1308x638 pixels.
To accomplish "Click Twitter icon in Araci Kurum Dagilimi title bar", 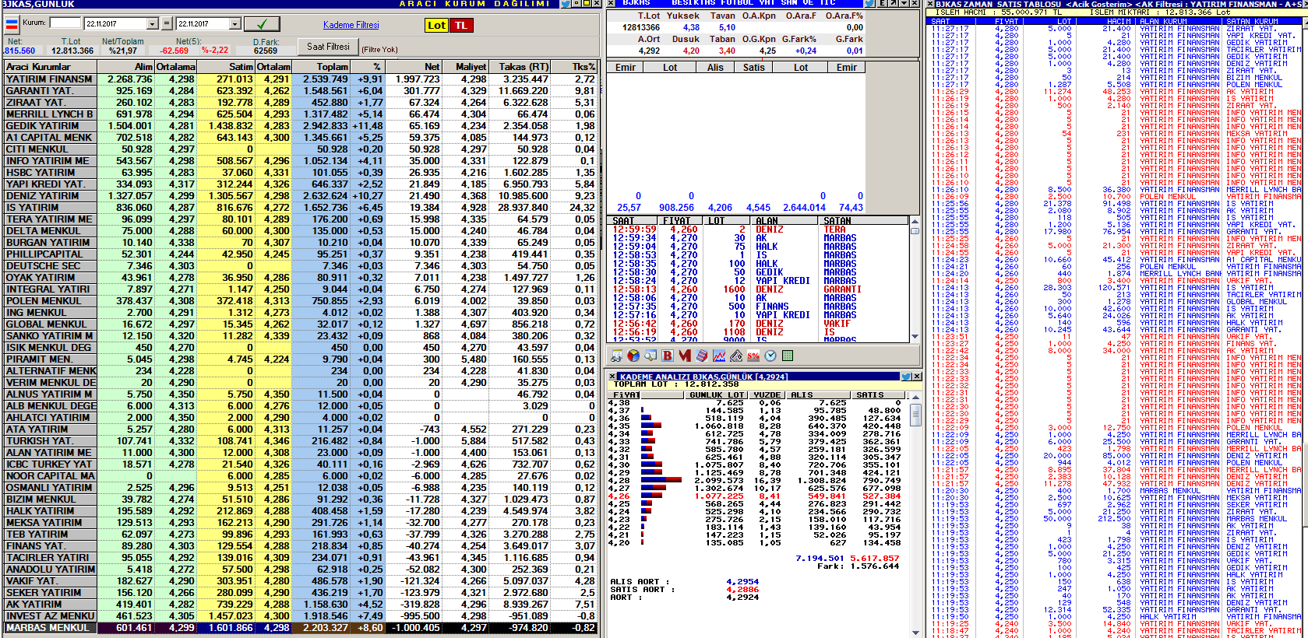I will tap(566, 4).
